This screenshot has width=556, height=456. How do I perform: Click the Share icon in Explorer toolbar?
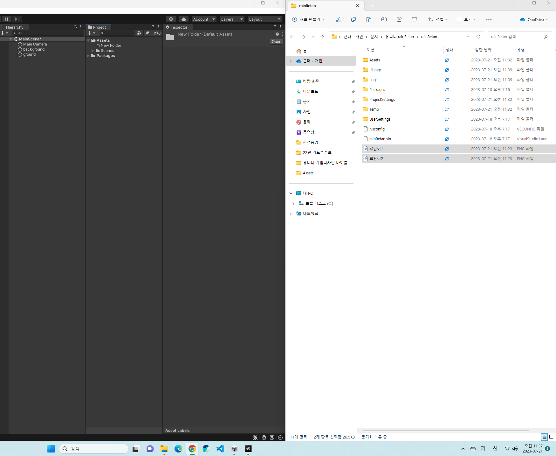coord(399,19)
